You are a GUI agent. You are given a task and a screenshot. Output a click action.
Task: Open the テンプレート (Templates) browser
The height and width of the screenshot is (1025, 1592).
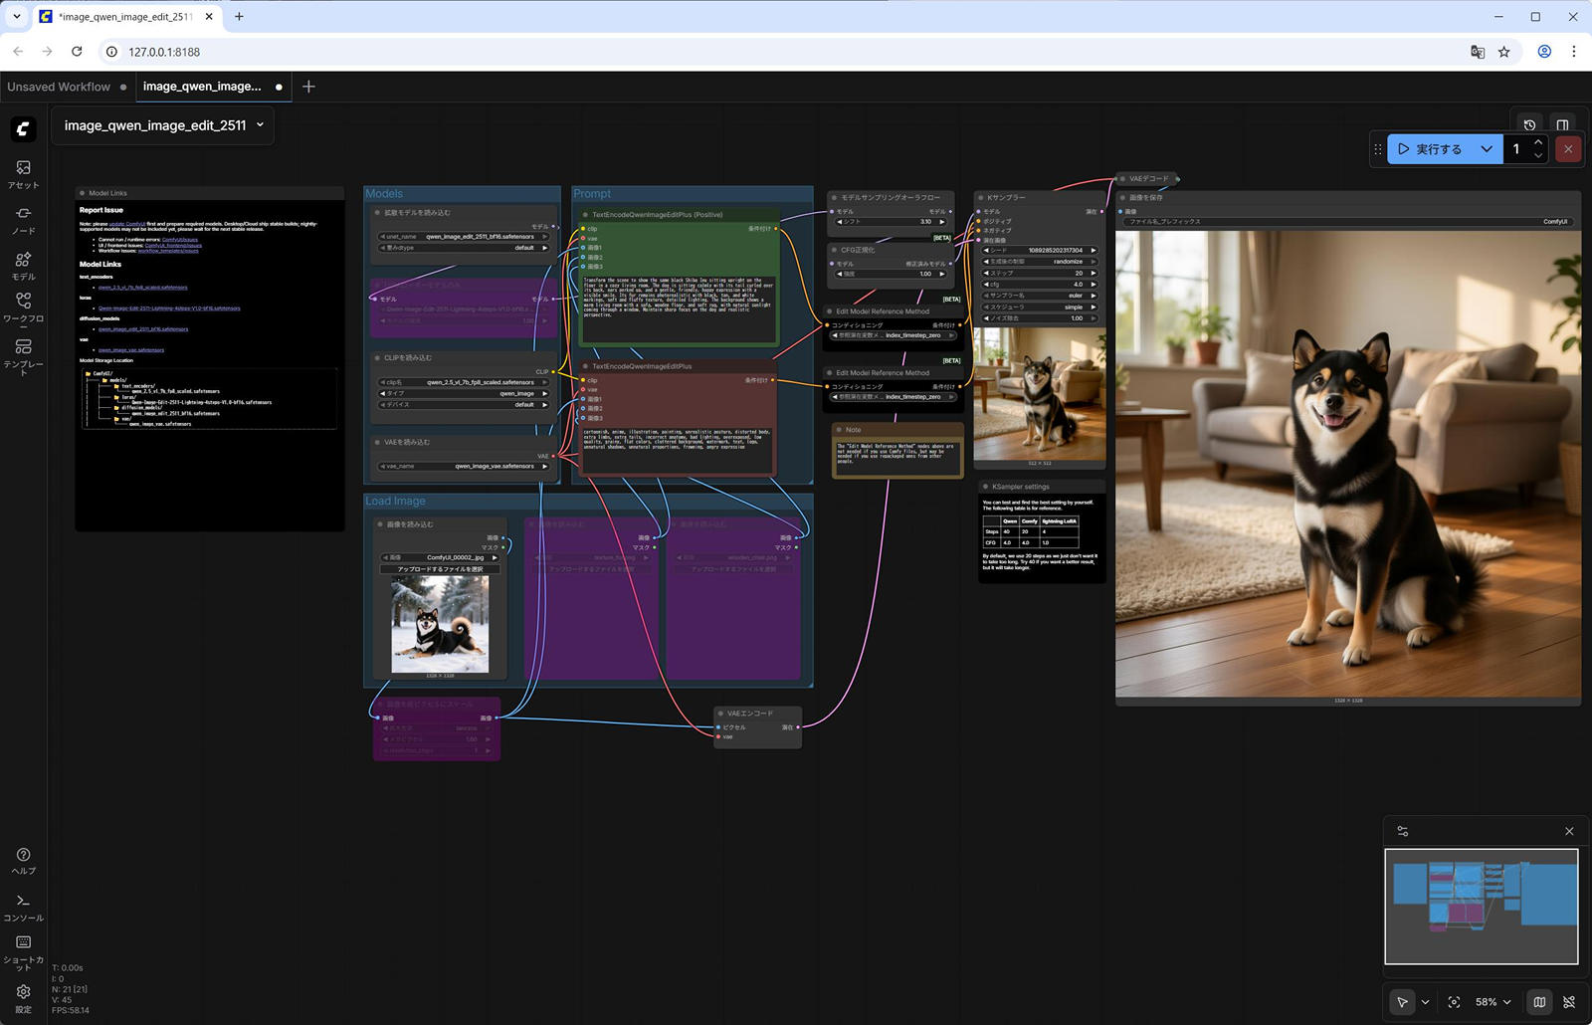coord(23,353)
